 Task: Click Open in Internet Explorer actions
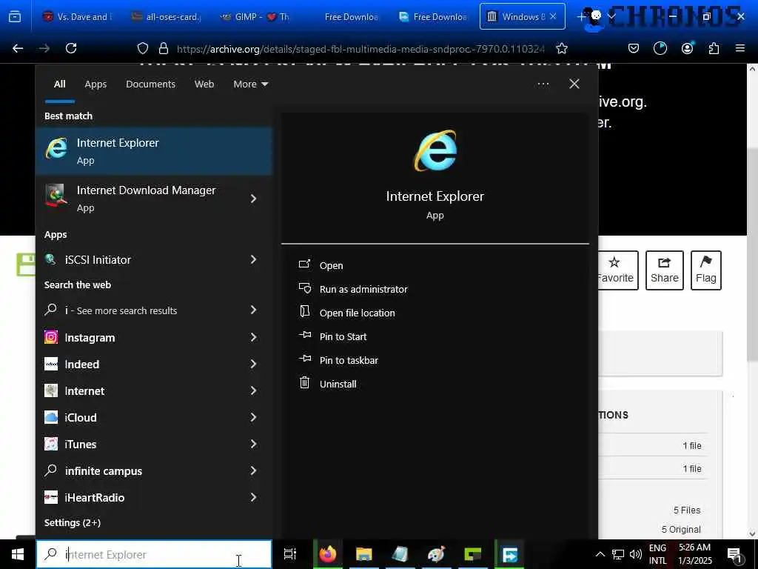pos(331,266)
